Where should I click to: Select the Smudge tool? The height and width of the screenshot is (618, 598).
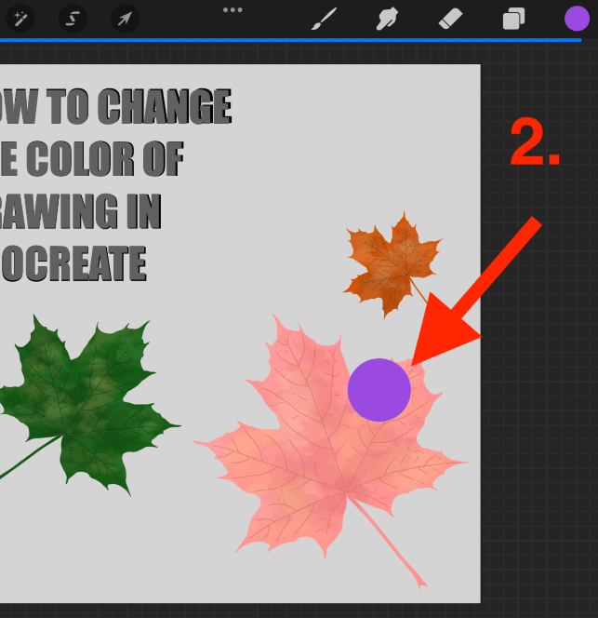[x=387, y=19]
